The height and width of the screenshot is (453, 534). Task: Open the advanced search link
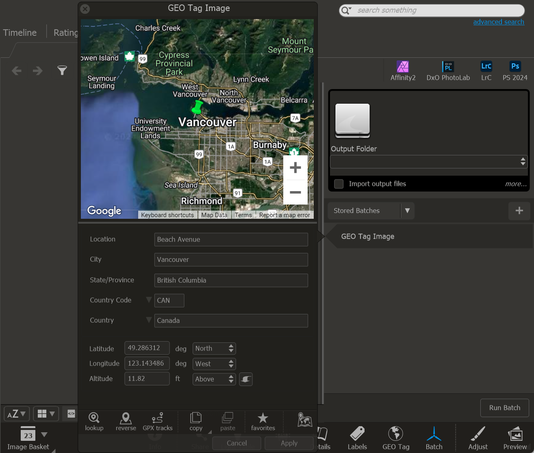pos(499,22)
